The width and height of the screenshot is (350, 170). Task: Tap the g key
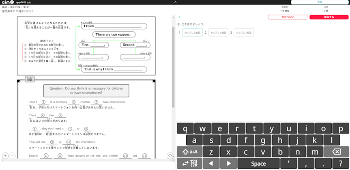(263, 140)
